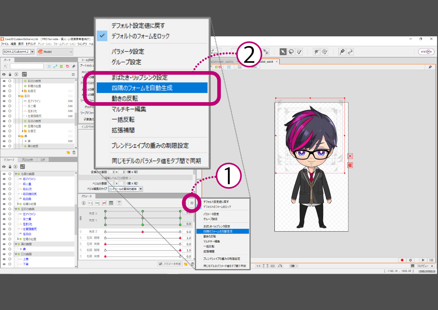This screenshot has height=310, width=438.
Task: Collapse the 左目 folder in Parts panel
Action: tap(19, 96)
